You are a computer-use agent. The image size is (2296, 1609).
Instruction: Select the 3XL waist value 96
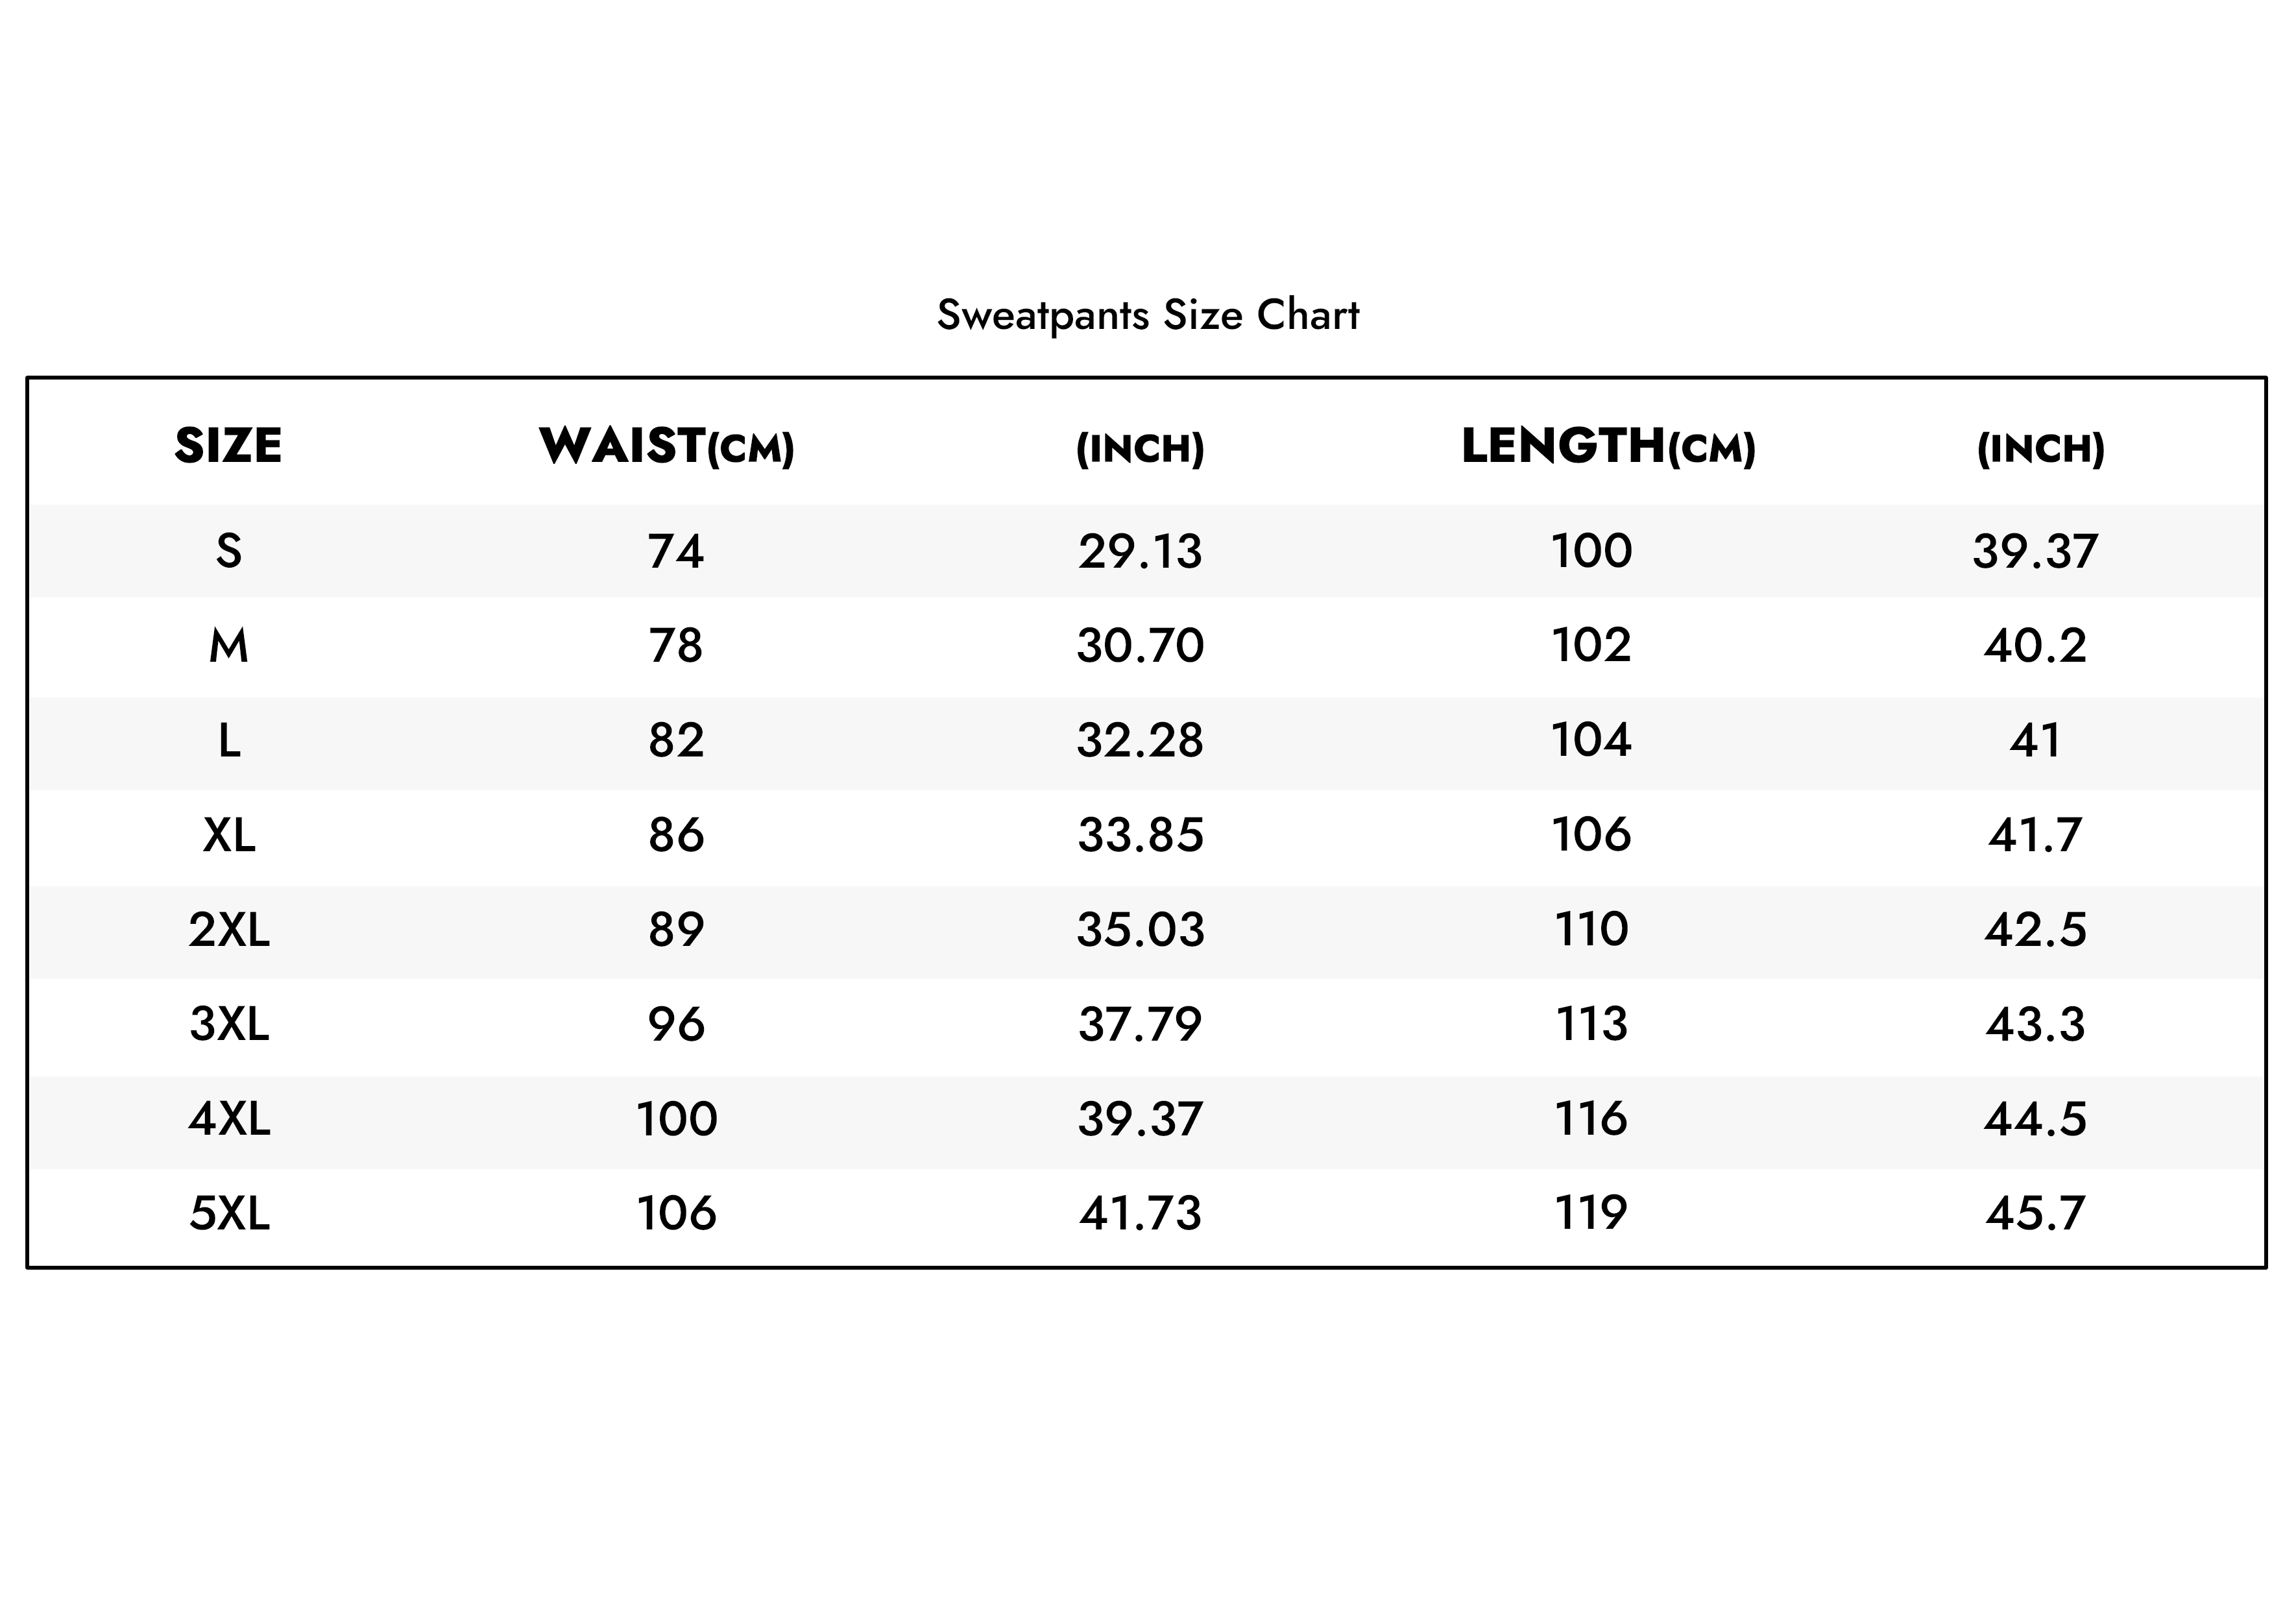pyautogui.click(x=676, y=1024)
